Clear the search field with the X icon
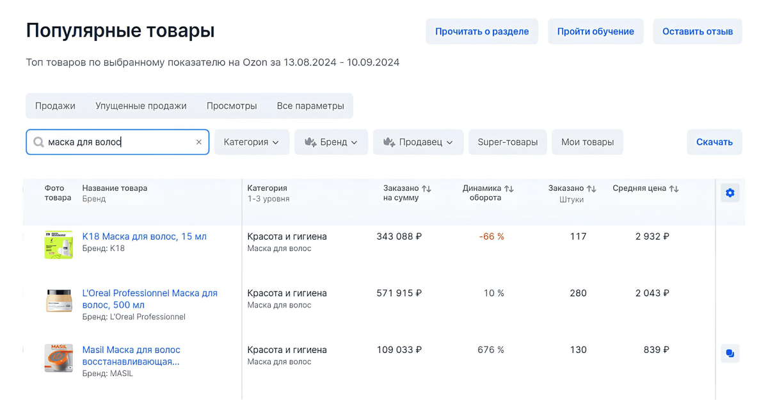 pos(198,142)
